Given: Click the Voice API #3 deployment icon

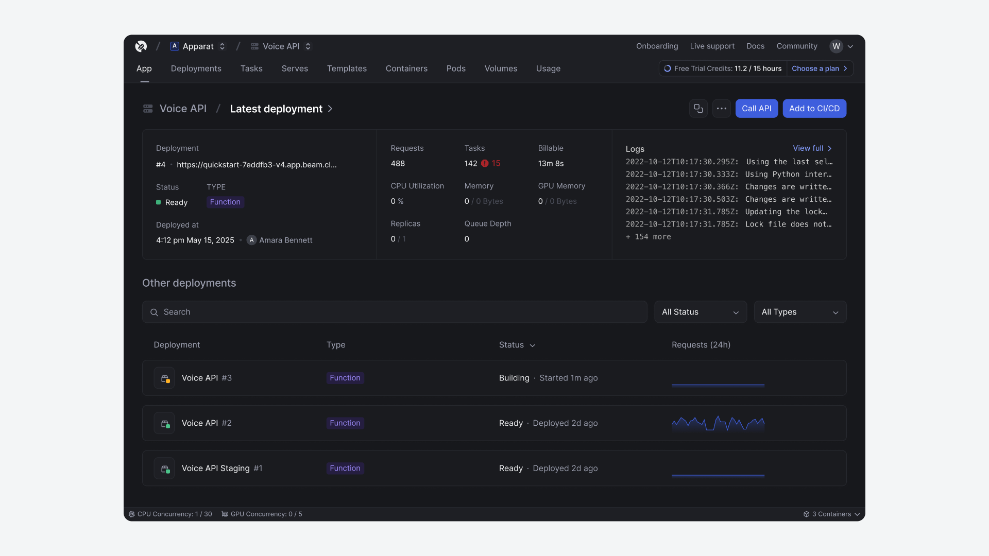Looking at the screenshot, I should point(164,378).
